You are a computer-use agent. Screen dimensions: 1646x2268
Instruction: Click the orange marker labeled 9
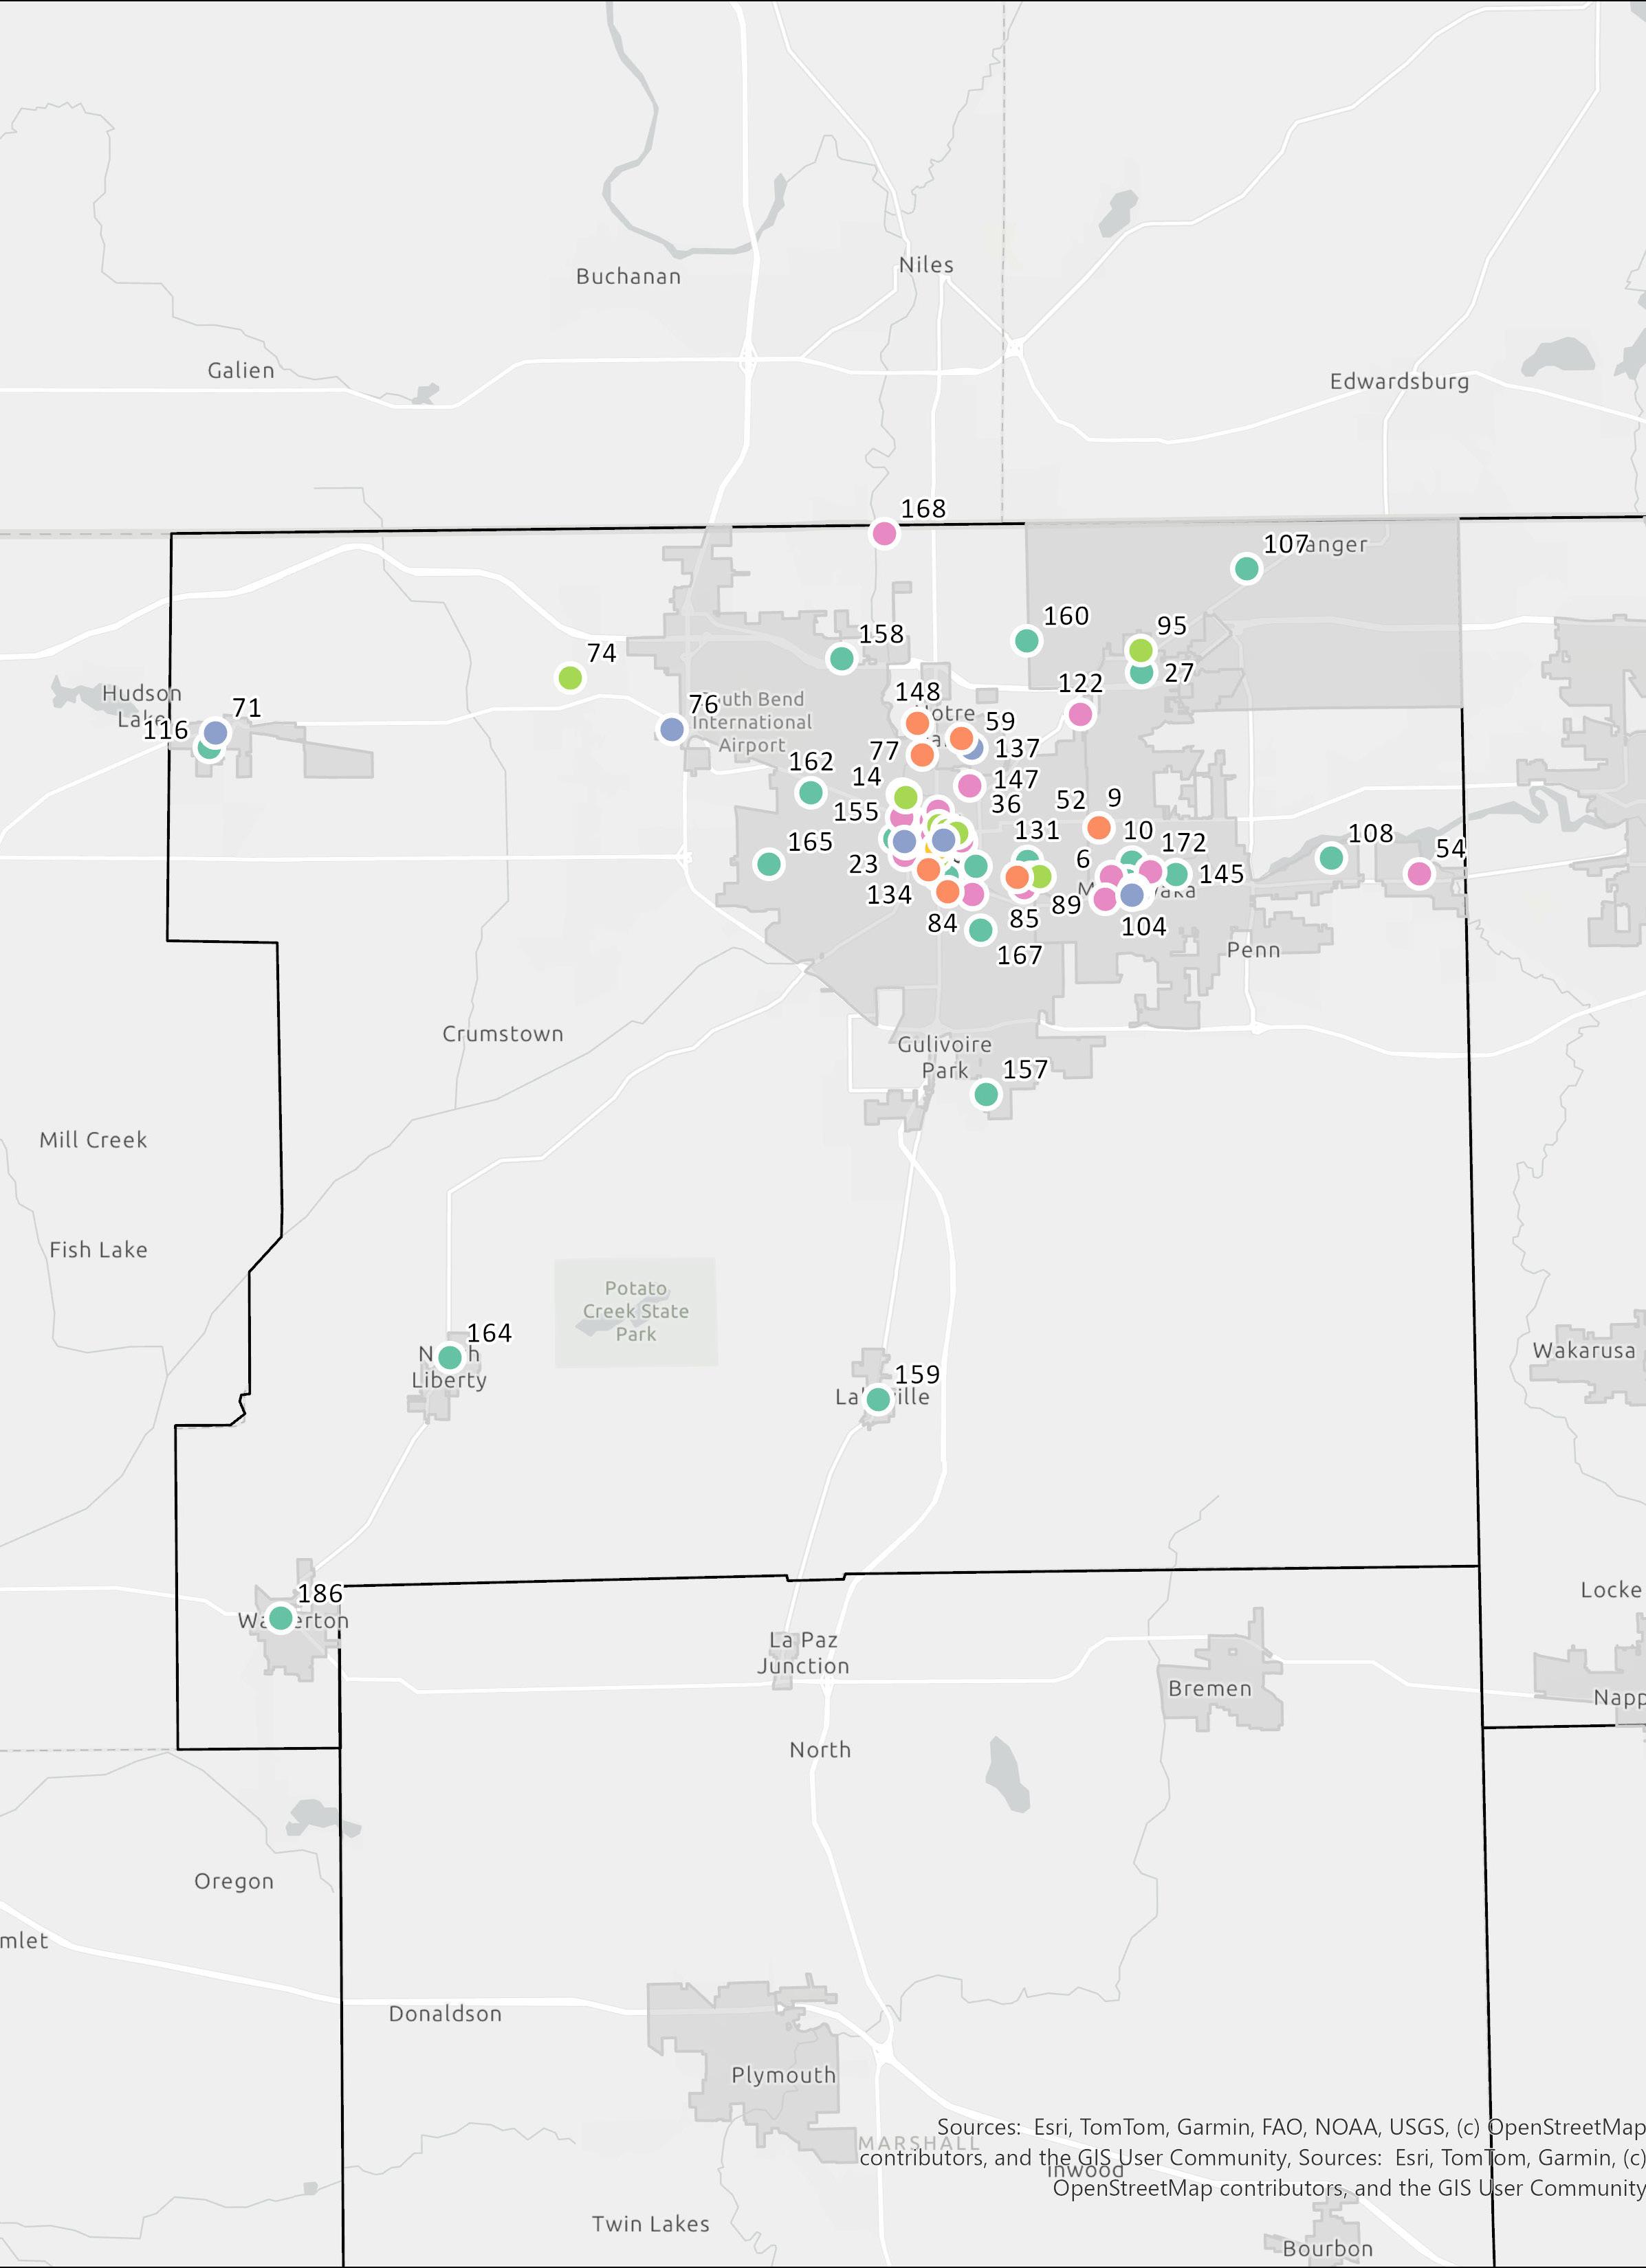coord(1099,828)
